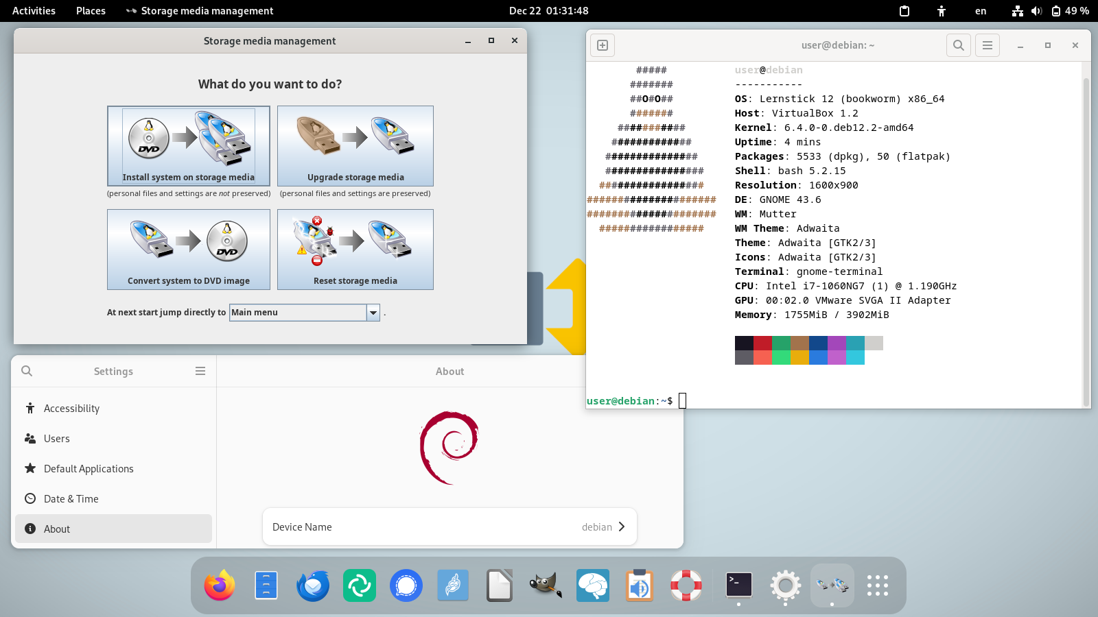Click 'What do you want to do?' heading
Screen dimensions: 1098x617
[x=270, y=84]
